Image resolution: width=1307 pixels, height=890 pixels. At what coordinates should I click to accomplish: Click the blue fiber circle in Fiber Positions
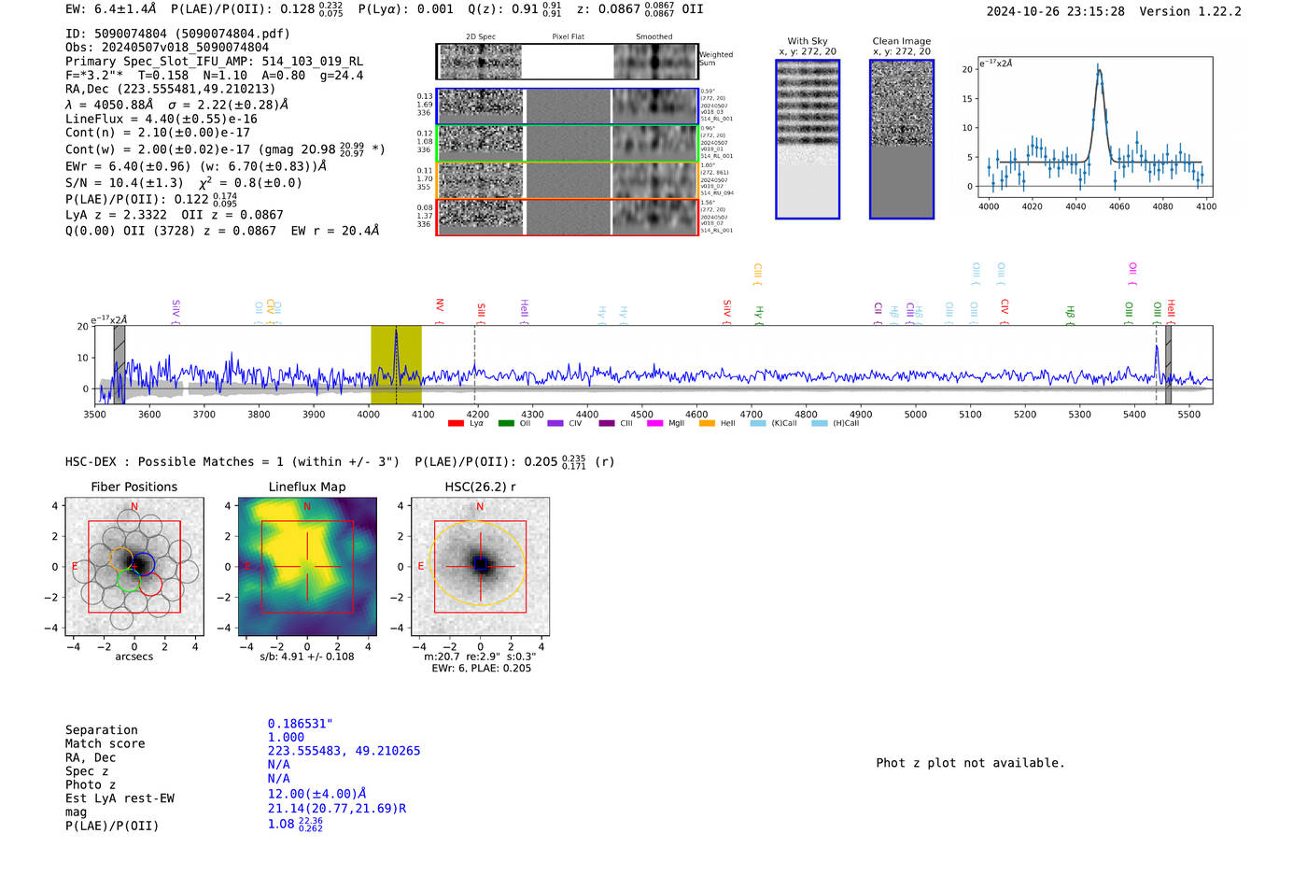[143, 564]
